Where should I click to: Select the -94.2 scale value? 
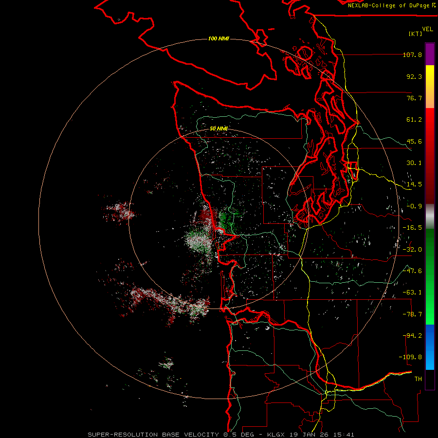[x=412, y=335]
